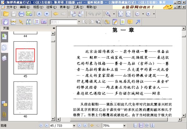Click the yellow previous view arrow in toolbar

pos(56,14)
